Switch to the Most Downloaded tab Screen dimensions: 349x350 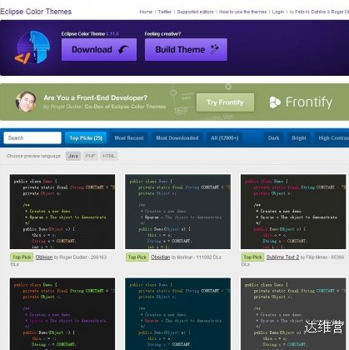click(x=177, y=137)
